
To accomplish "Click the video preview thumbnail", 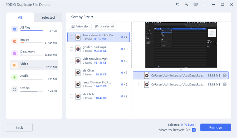I will [x=181, y=45].
